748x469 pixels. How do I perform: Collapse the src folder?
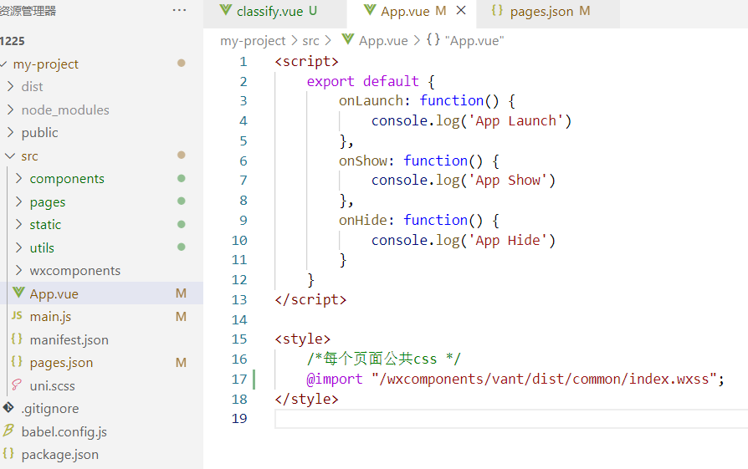pyautogui.click(x=10, y=155)
